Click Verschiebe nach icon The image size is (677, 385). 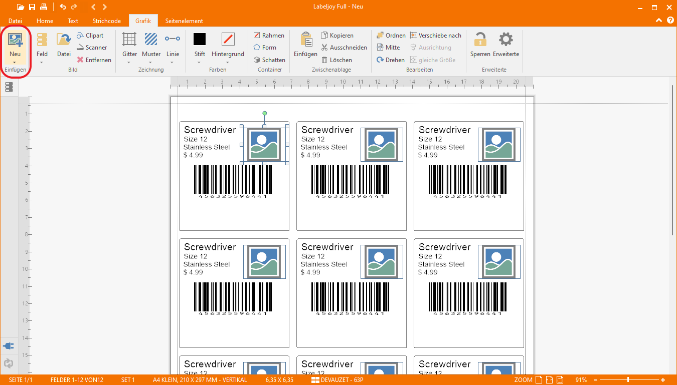pos(413,36)
